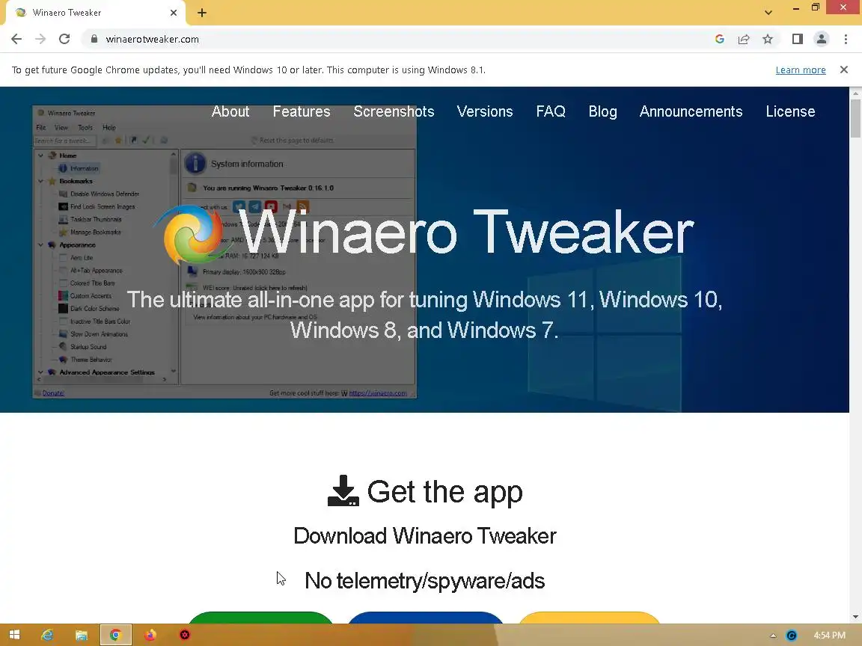Click the scrollbar up arrow

[855, 93]
